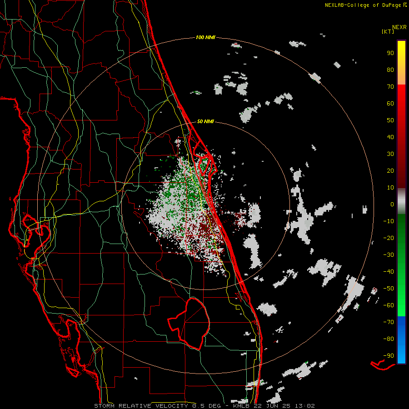Select the -40 value on velocity scale

389,272
